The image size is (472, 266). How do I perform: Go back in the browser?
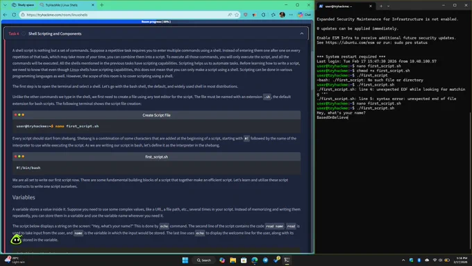click(x=5, y=15)
